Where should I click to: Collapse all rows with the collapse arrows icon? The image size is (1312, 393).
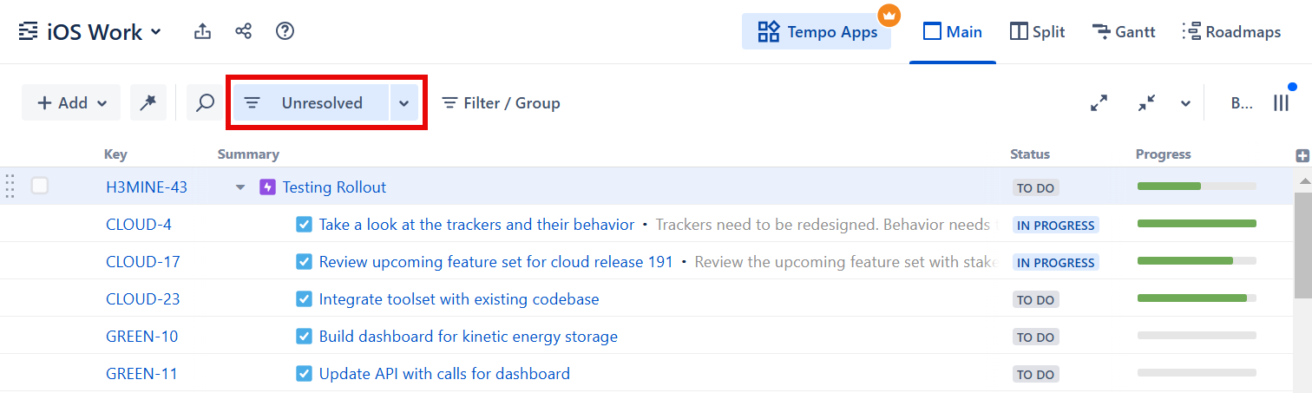(1147, 102)
